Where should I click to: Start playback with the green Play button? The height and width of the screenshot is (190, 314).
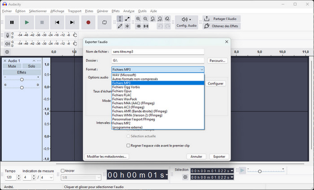point(27,22)
